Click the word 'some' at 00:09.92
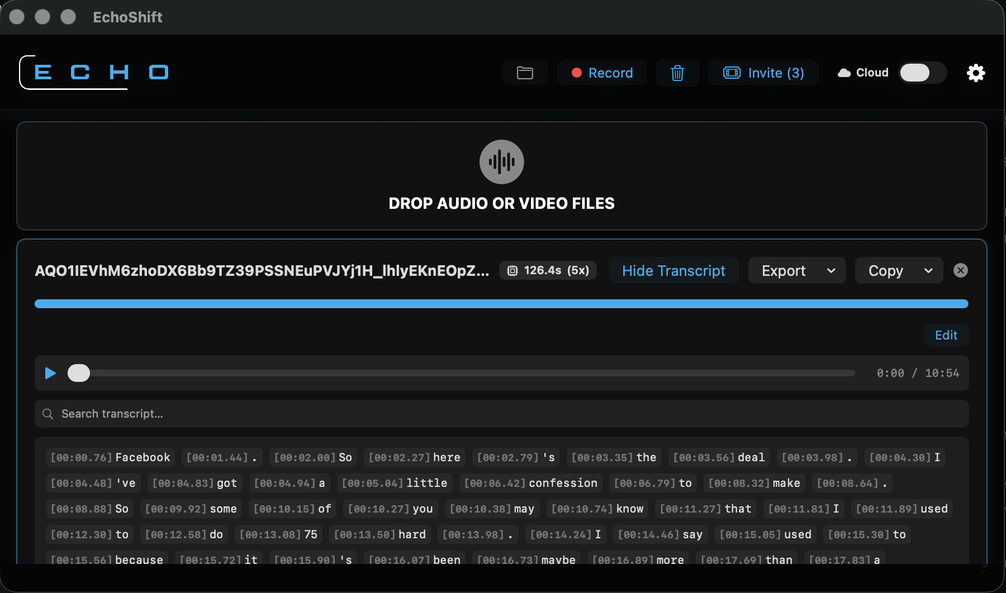Image resolution: width=1006 pixels, height=593 pixels. [x=191, y=509]
